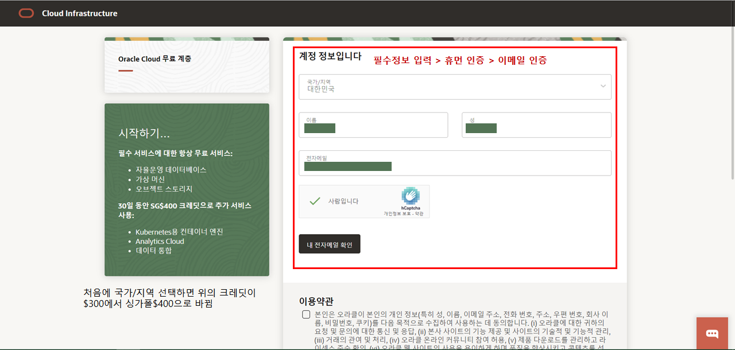Click the Analytics Cloud list item
The image size is (735, 350).
tap(160, 242)
